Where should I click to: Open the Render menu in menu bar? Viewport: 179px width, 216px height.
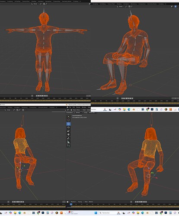pos(78,107)
